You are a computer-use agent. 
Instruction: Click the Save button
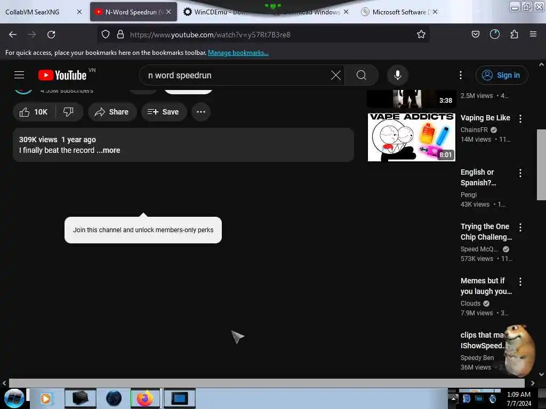(x=164, y=112)
